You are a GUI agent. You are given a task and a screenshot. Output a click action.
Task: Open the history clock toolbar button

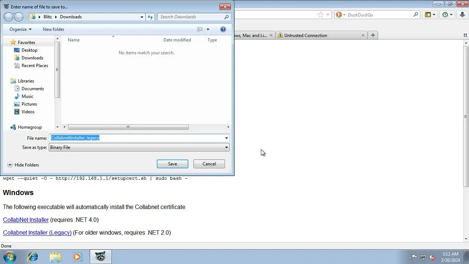[x=447, y=15]
